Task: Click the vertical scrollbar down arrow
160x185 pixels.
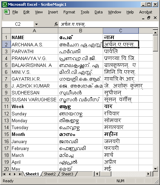Action: pyautogui.click(x=155, y=169)
